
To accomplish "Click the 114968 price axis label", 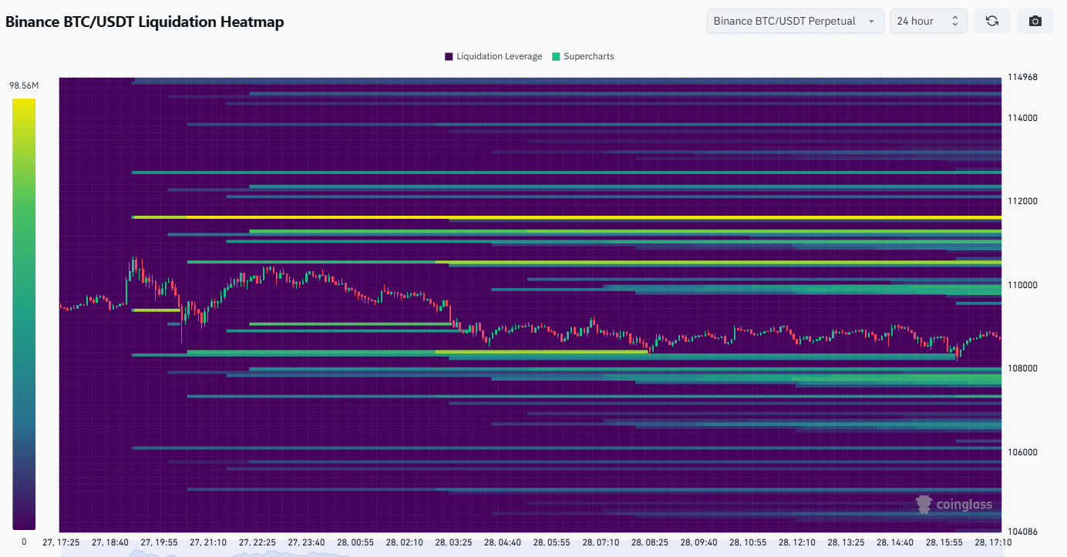I will tap(1022, 77).
